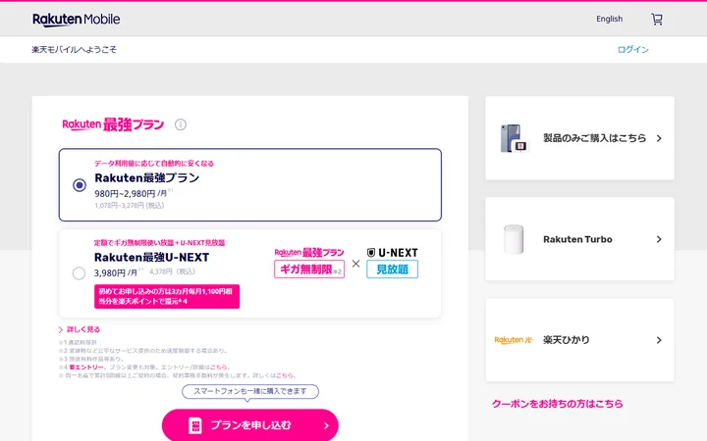This screenshot has width=707, height=441.
Task: Click 4,378円 (税込) text
Action: [x=172, y=271]
